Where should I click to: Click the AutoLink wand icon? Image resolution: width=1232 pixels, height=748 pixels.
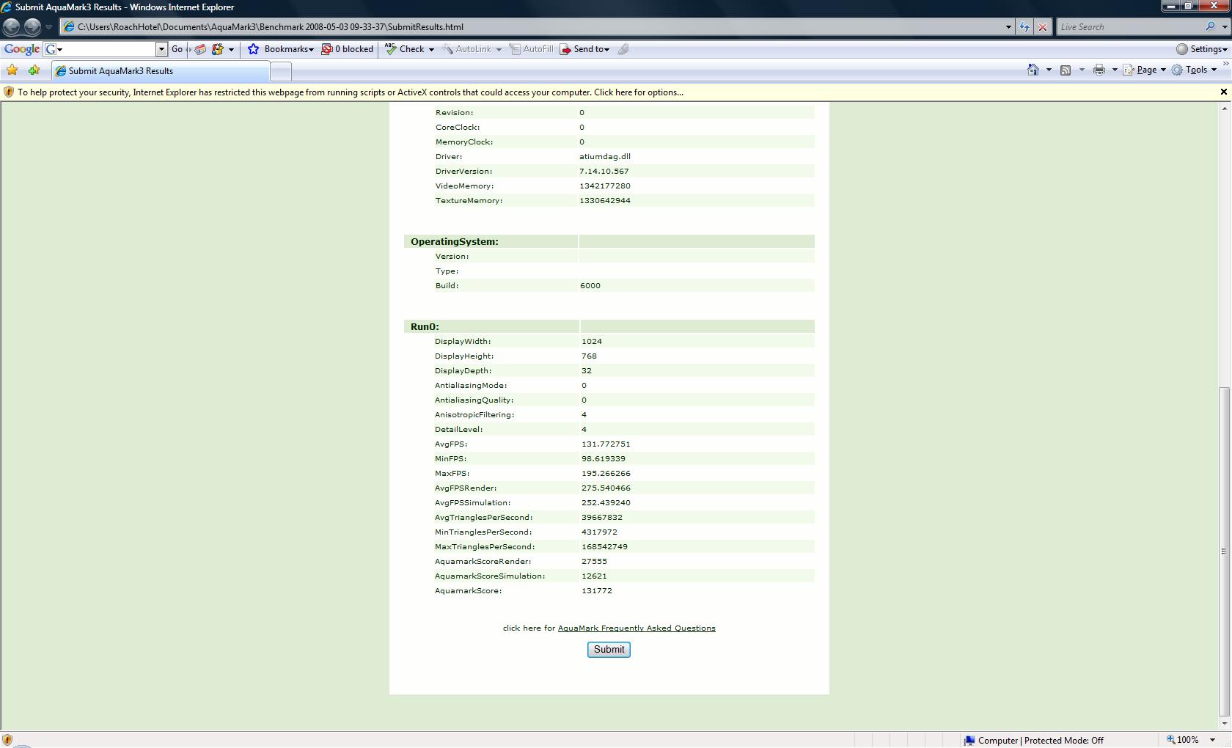point(447,49)
